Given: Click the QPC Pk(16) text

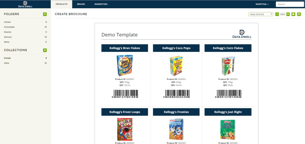Looking at the screenshot, I should click(x=176, y=85).
